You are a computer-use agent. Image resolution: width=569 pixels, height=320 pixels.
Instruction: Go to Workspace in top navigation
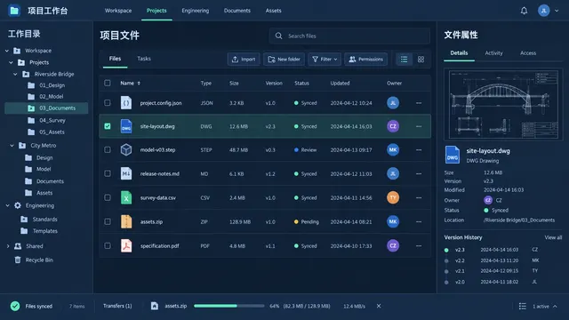(x=118, y=11)
